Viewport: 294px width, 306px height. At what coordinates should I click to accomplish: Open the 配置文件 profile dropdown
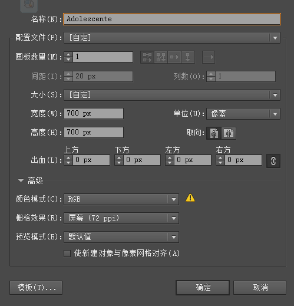point(172,38)
